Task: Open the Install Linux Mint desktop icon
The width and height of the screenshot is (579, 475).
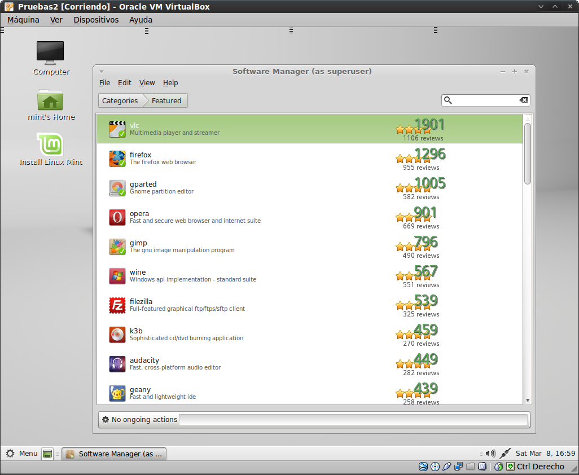Action: [51, 145]
